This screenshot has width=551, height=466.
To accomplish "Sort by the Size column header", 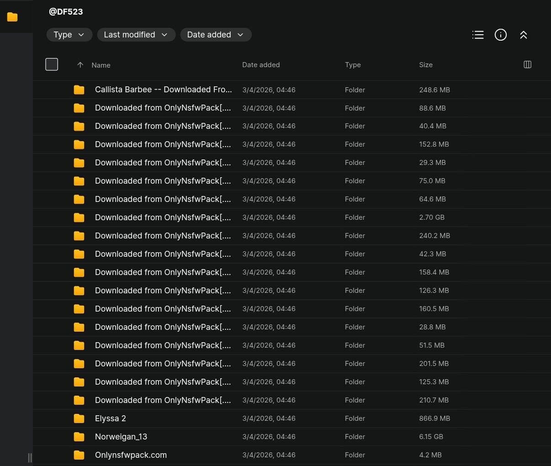I will tap(425, 65).
